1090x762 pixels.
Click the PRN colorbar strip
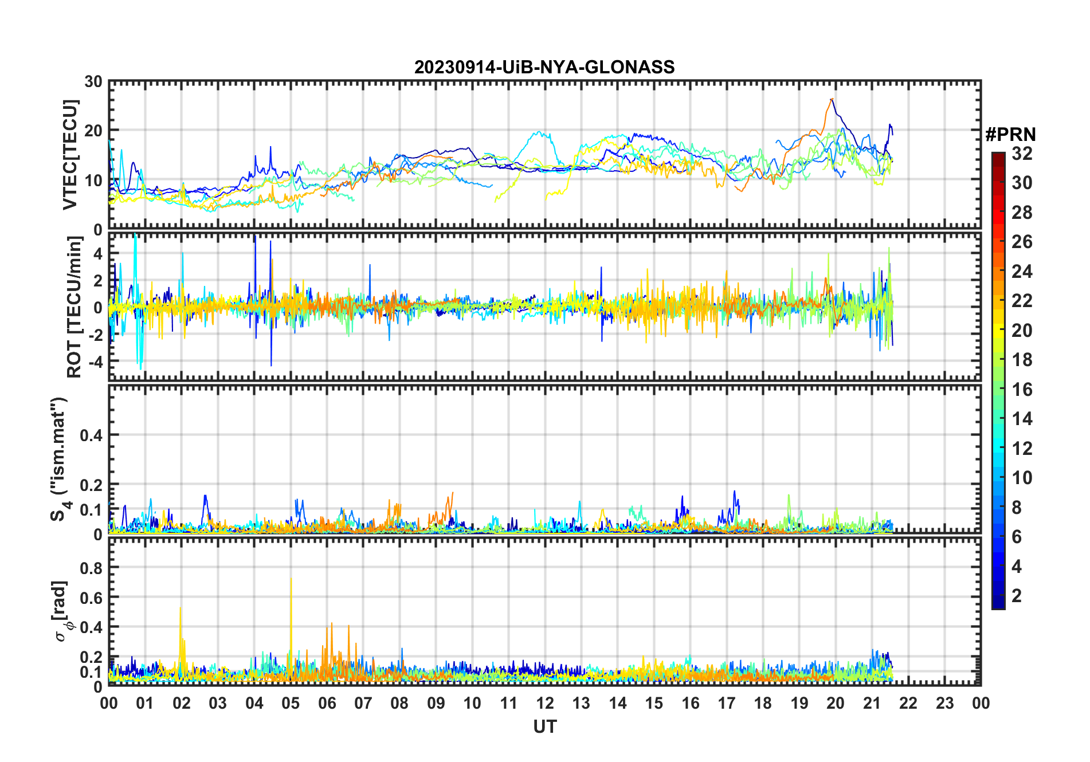tap(998, 380)
